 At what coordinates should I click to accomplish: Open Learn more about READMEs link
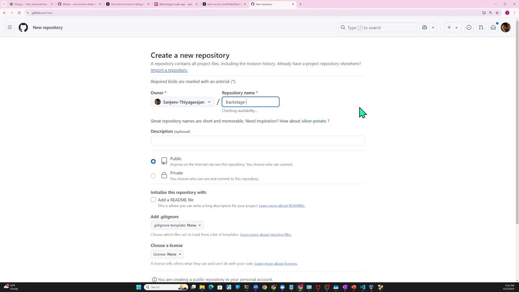[x=282, y=206]
